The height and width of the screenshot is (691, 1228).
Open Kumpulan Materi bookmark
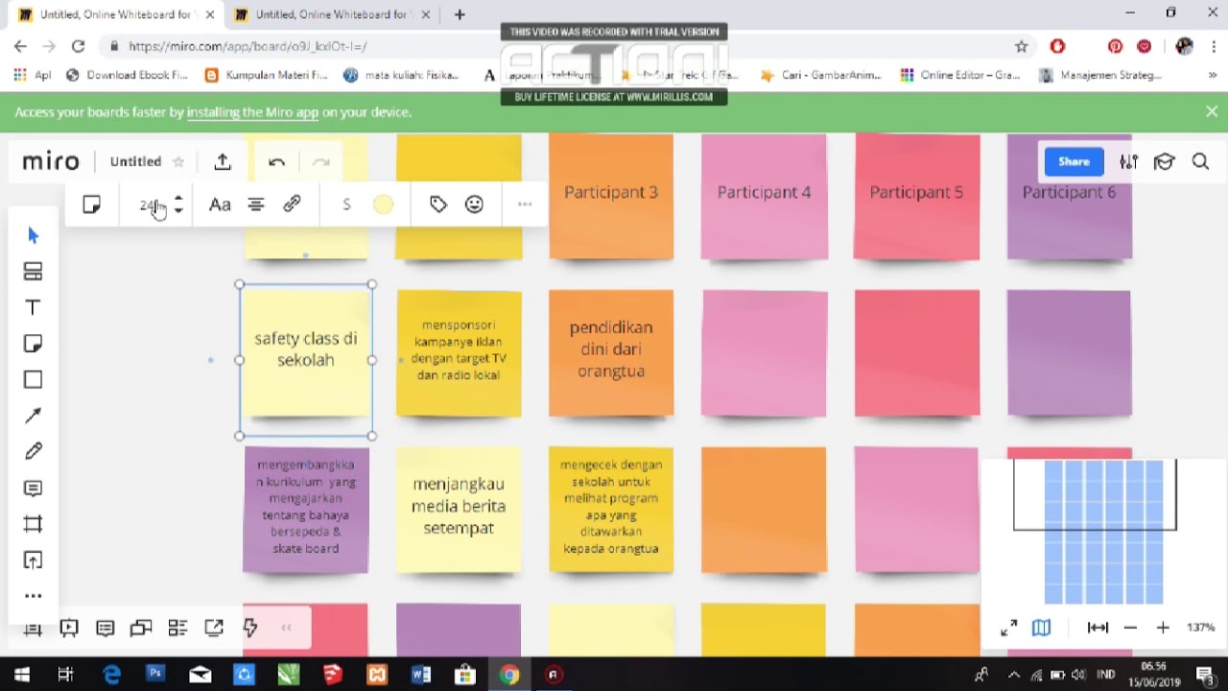[x=267, y=75]
